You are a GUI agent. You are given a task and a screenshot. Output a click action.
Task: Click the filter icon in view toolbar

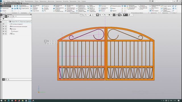(x=125, y=15)
